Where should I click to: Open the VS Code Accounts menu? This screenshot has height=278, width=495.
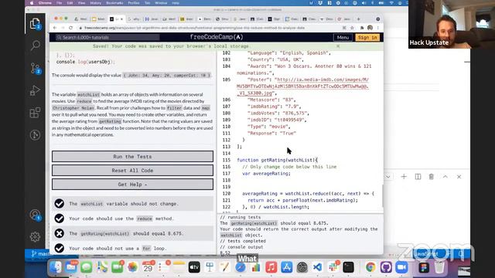(35, 215)
